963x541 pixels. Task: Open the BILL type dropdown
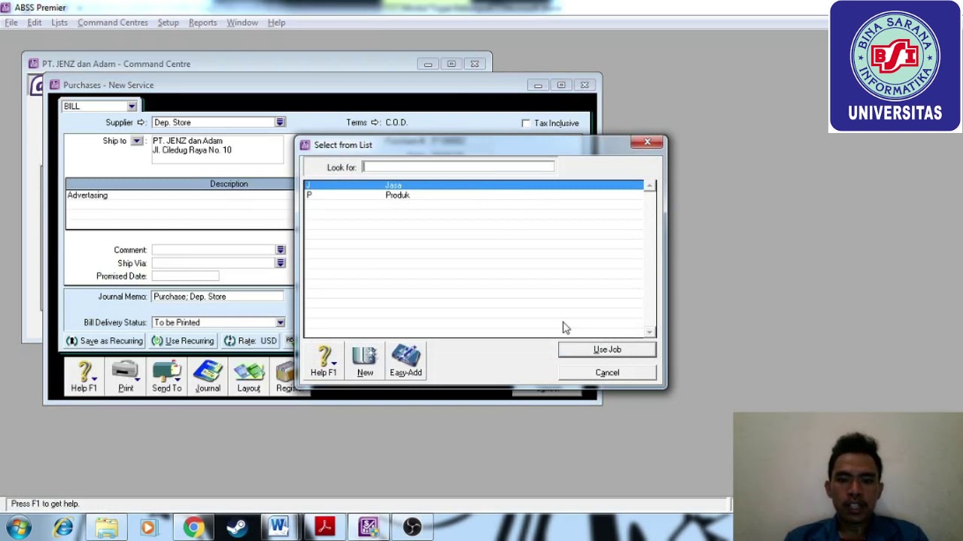point(132,107)
